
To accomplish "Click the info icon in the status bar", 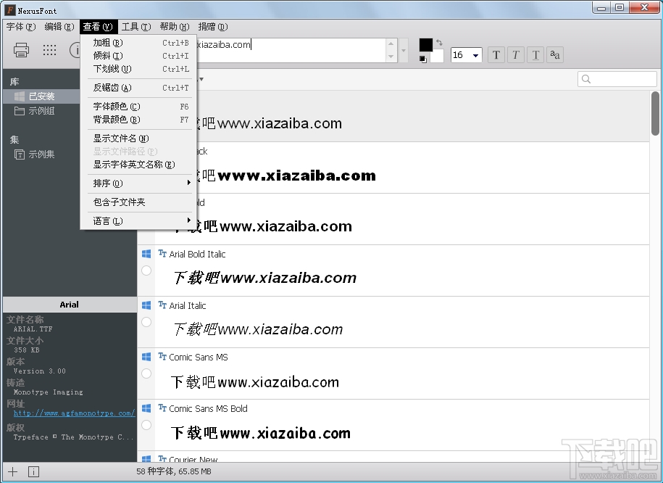I will coord(33,471).
